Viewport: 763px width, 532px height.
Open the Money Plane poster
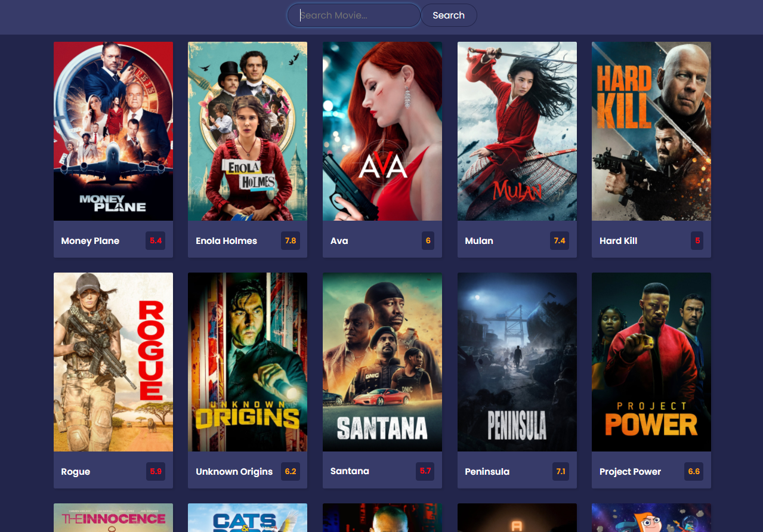click(113, 131)
